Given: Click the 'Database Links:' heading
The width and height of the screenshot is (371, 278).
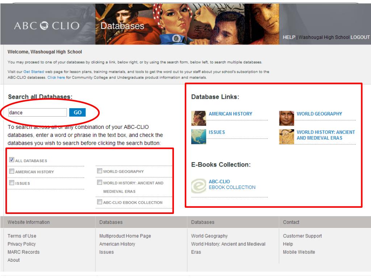Looking at the screenshot, I should pos(215,97).
